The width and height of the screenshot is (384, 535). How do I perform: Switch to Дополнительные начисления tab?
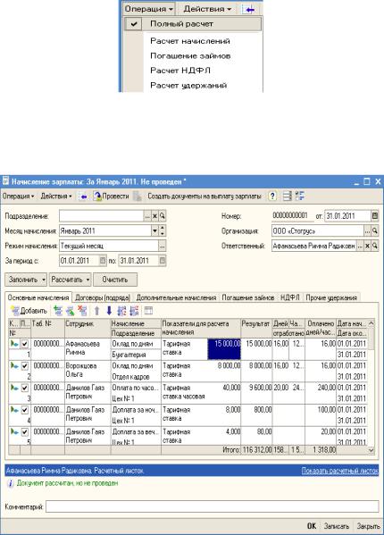(176, 297)
